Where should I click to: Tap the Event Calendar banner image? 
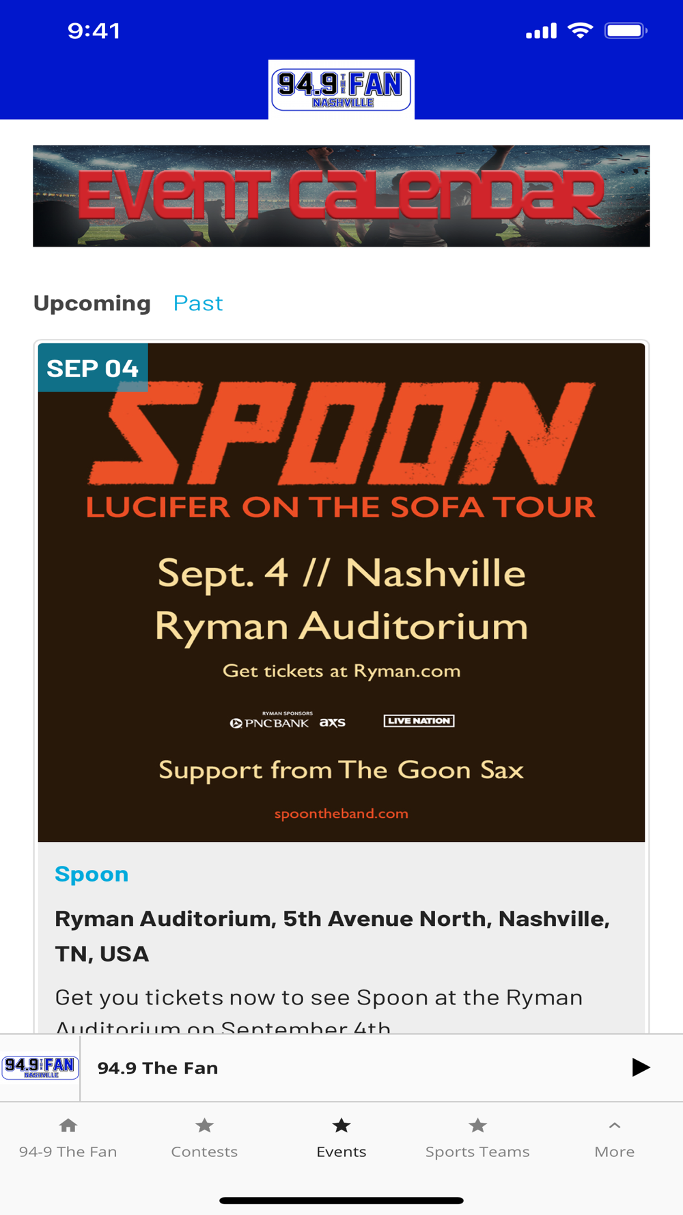click(341, 195)
